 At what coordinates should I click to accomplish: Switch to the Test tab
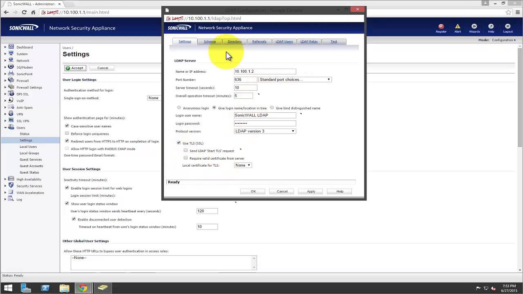point(334,41)
